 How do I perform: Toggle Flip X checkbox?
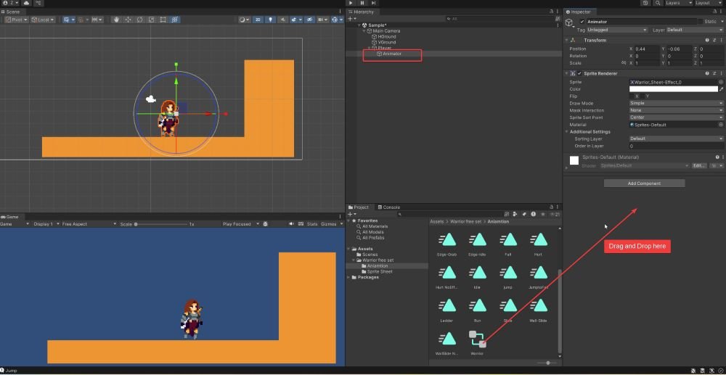632,96
